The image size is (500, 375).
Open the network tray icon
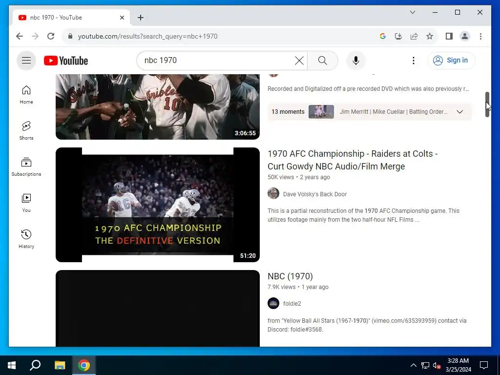425,365
